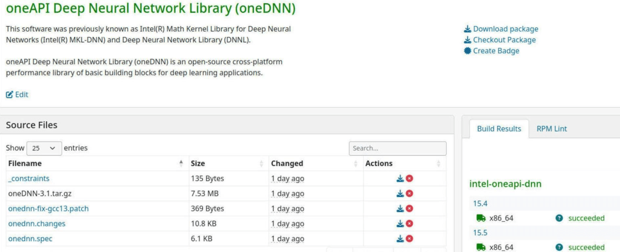Sort source files by Changed column
The height and width of the screenshot is (252, 620).
tap(312, 164)
